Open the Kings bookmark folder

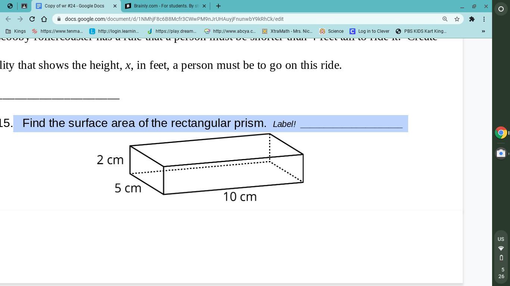coord(16,31)
